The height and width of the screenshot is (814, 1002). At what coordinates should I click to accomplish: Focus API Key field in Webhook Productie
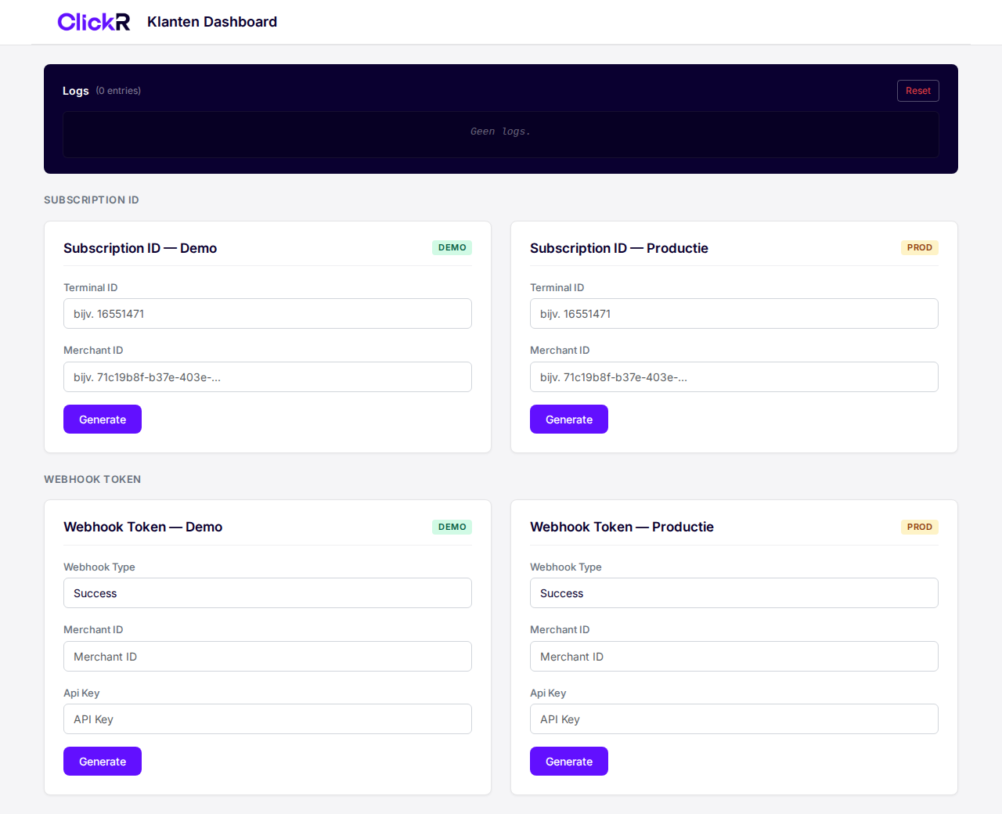[733, 719]
